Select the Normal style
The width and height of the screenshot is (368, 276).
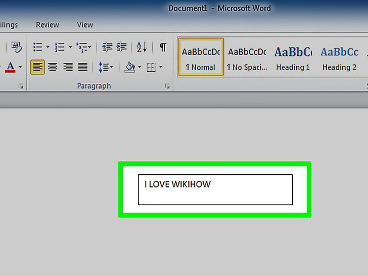pyautogui.click(x=201, y=57)
